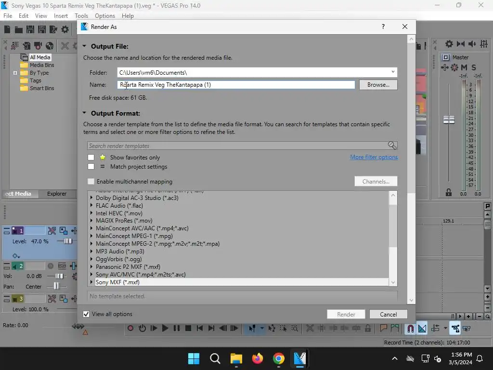Collapse the Output File section
The height and width of the screenshot is (370, 493).
coord(84,46)
